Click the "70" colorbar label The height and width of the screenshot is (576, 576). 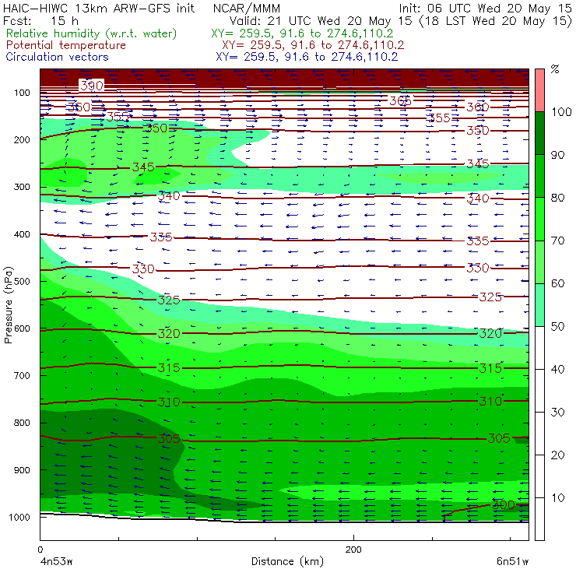coord(557,241)
